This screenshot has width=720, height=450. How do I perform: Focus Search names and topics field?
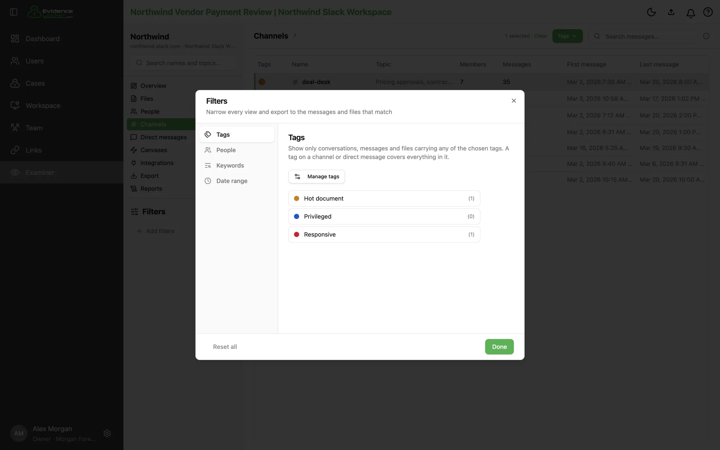pos(184,63)
